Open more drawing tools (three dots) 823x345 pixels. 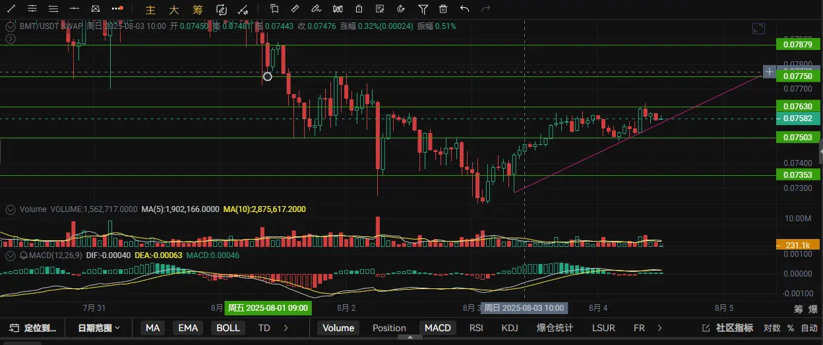click(x=117, y=9)
